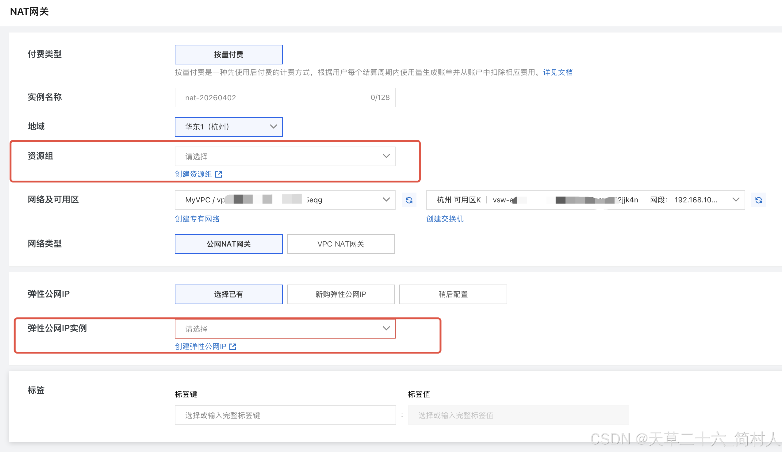Select 按量付费 billing type option
Viewport: 782px width, 452px height.
click(x=228, y=55)
